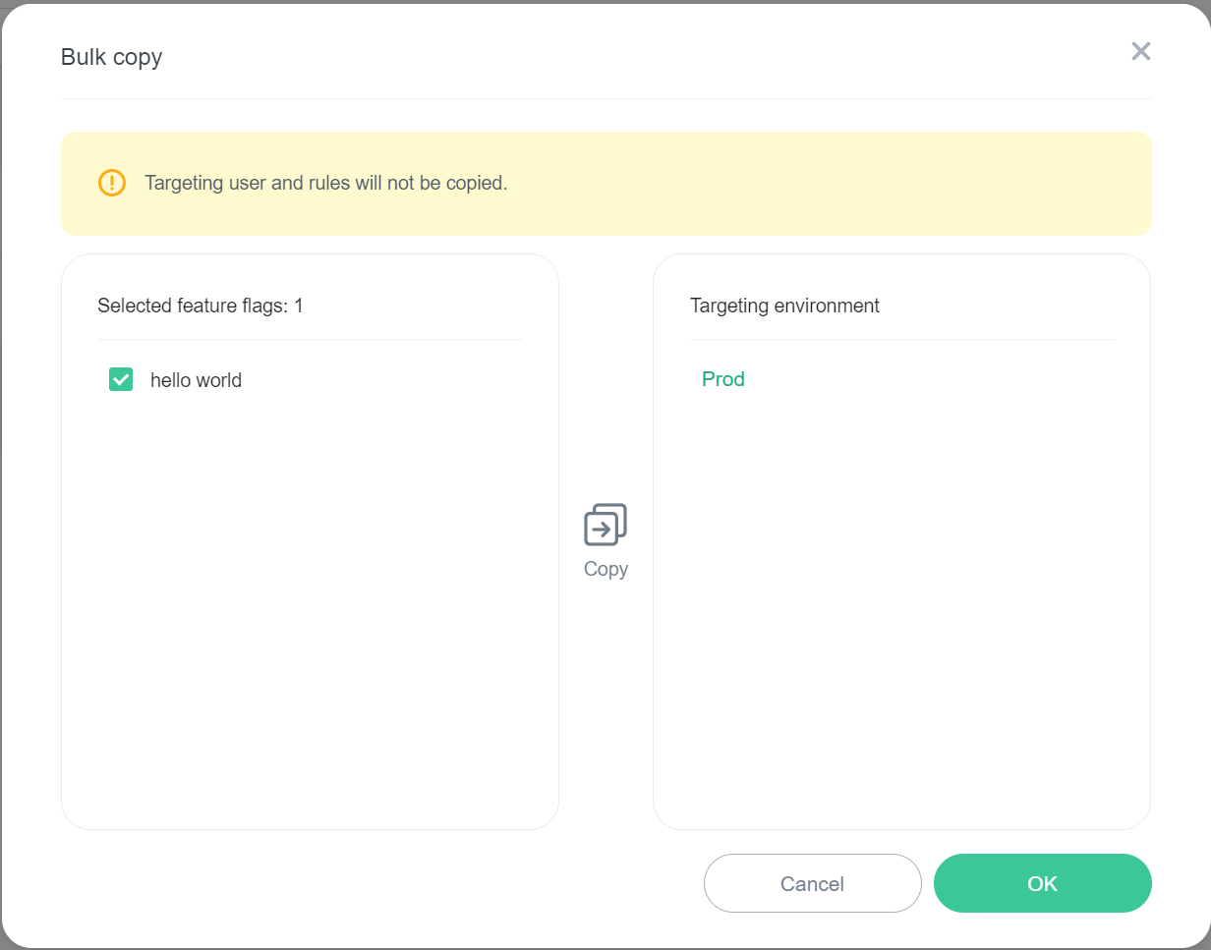The width and height of the screenshot is (1211, 950).
Task: Uncheck the hello world checkbox
Action: [121, 380]
